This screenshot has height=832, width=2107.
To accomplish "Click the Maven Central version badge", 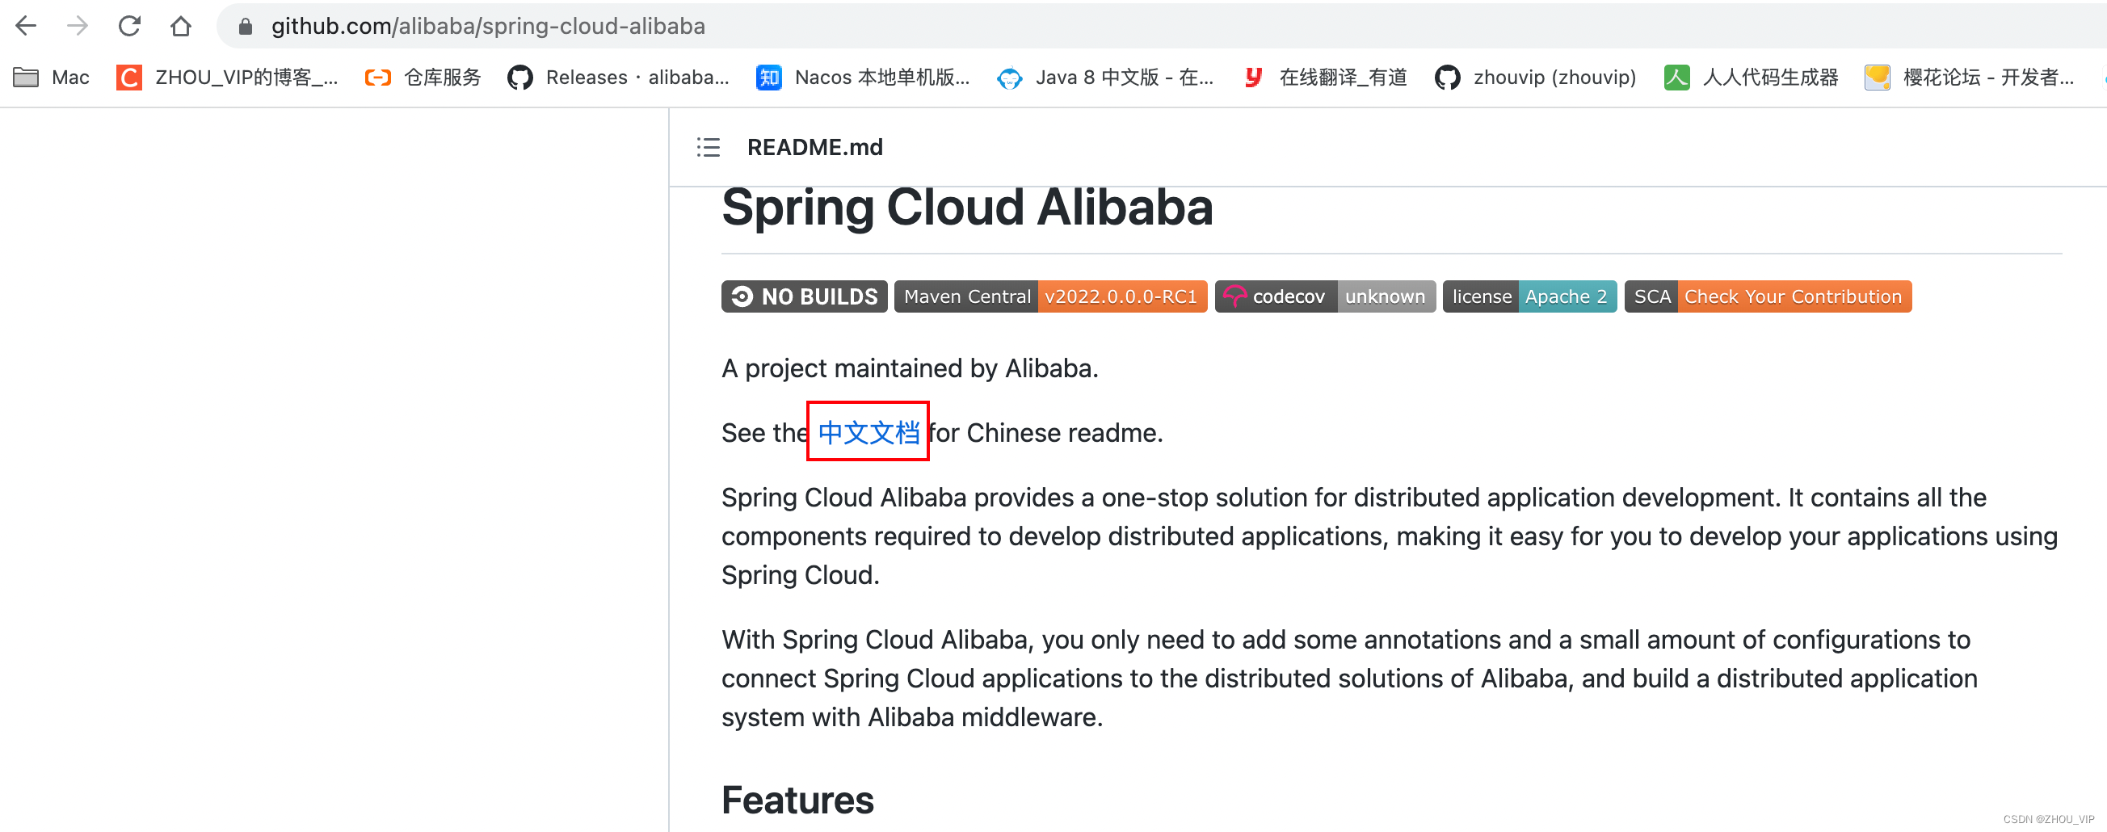I will click(x=1050, y=296).
